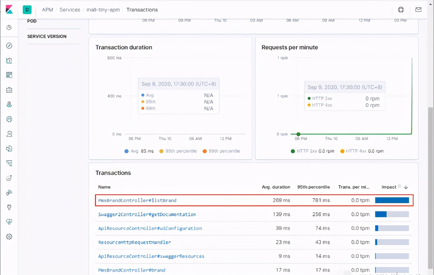Viewport: 434px width, 275px height.
Task: Open the Metrics infrastructure sidebar icon
Action: (9, 134)
